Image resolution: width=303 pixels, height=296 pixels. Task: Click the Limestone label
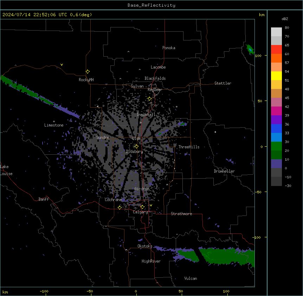tap(54, 125)
